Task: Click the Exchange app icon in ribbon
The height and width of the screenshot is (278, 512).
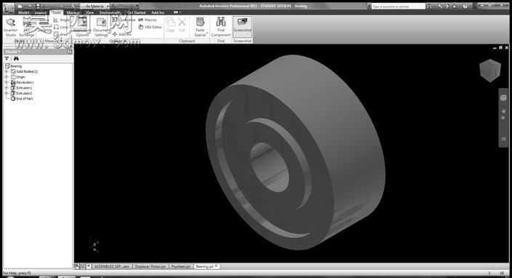Action: point(27,27)
